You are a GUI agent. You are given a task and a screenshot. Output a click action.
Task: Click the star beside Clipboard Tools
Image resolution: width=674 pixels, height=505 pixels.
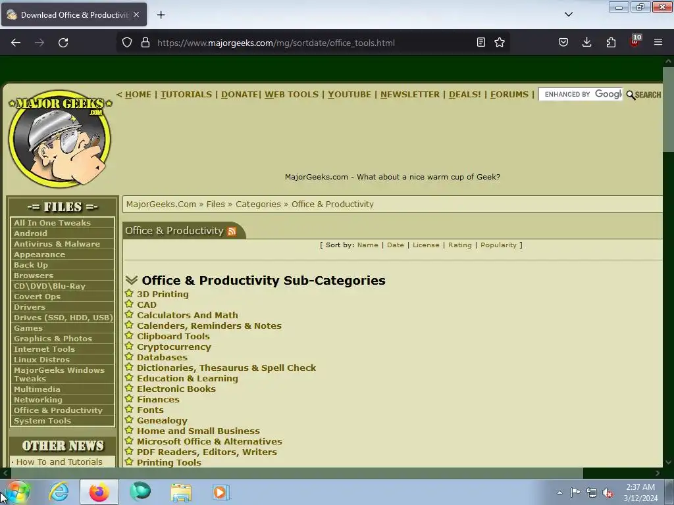coord(129,336)
